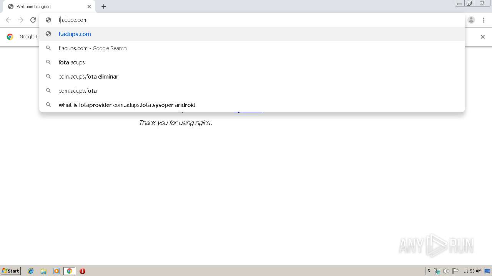Screen dimensions: 492x276
Task: Click 'Thank you for using nginx.' text
Action: [x=175, y=123]
